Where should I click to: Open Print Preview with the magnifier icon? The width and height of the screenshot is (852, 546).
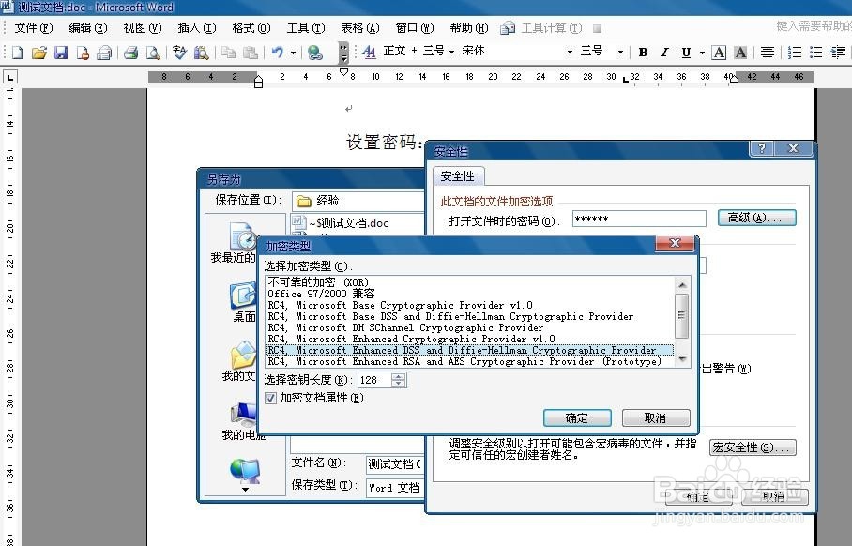pos(153,53)
